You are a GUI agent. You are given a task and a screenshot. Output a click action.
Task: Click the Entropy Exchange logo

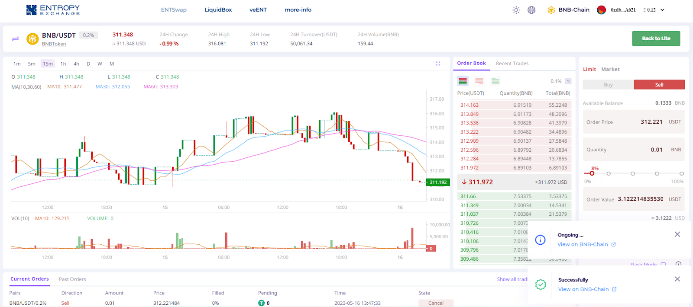(x=53, y=10)
